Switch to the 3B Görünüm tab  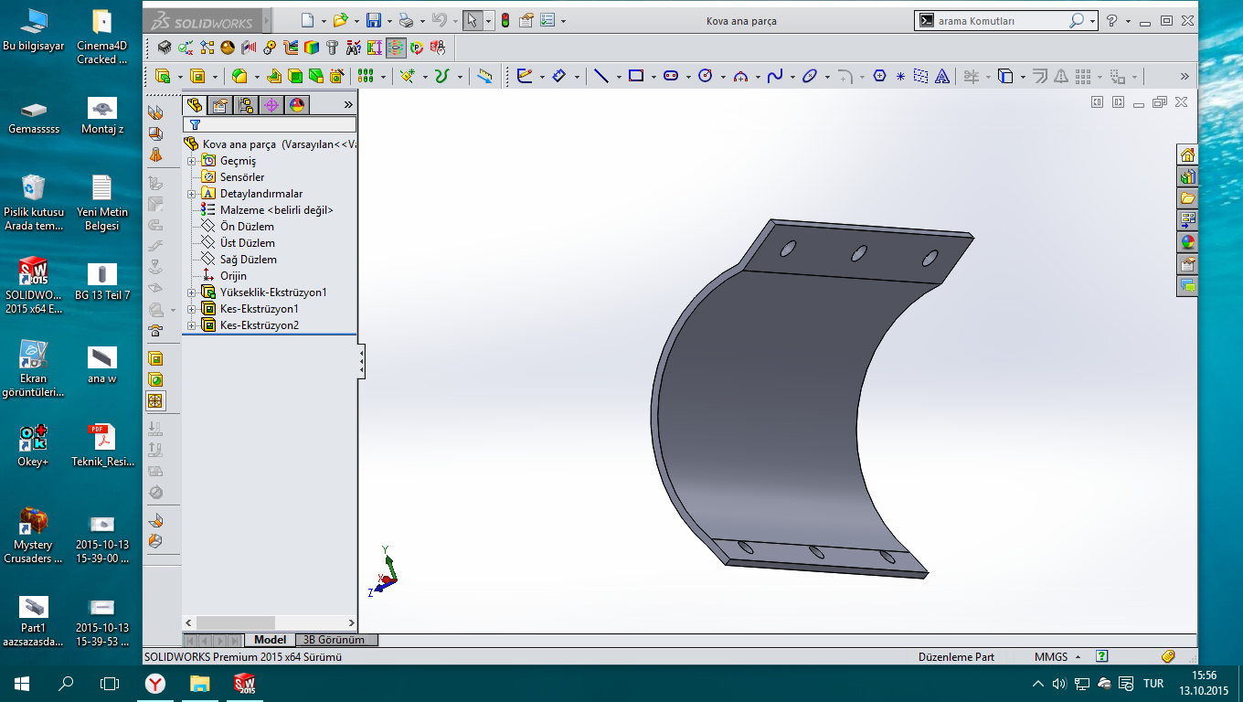[x=334, y=640]
